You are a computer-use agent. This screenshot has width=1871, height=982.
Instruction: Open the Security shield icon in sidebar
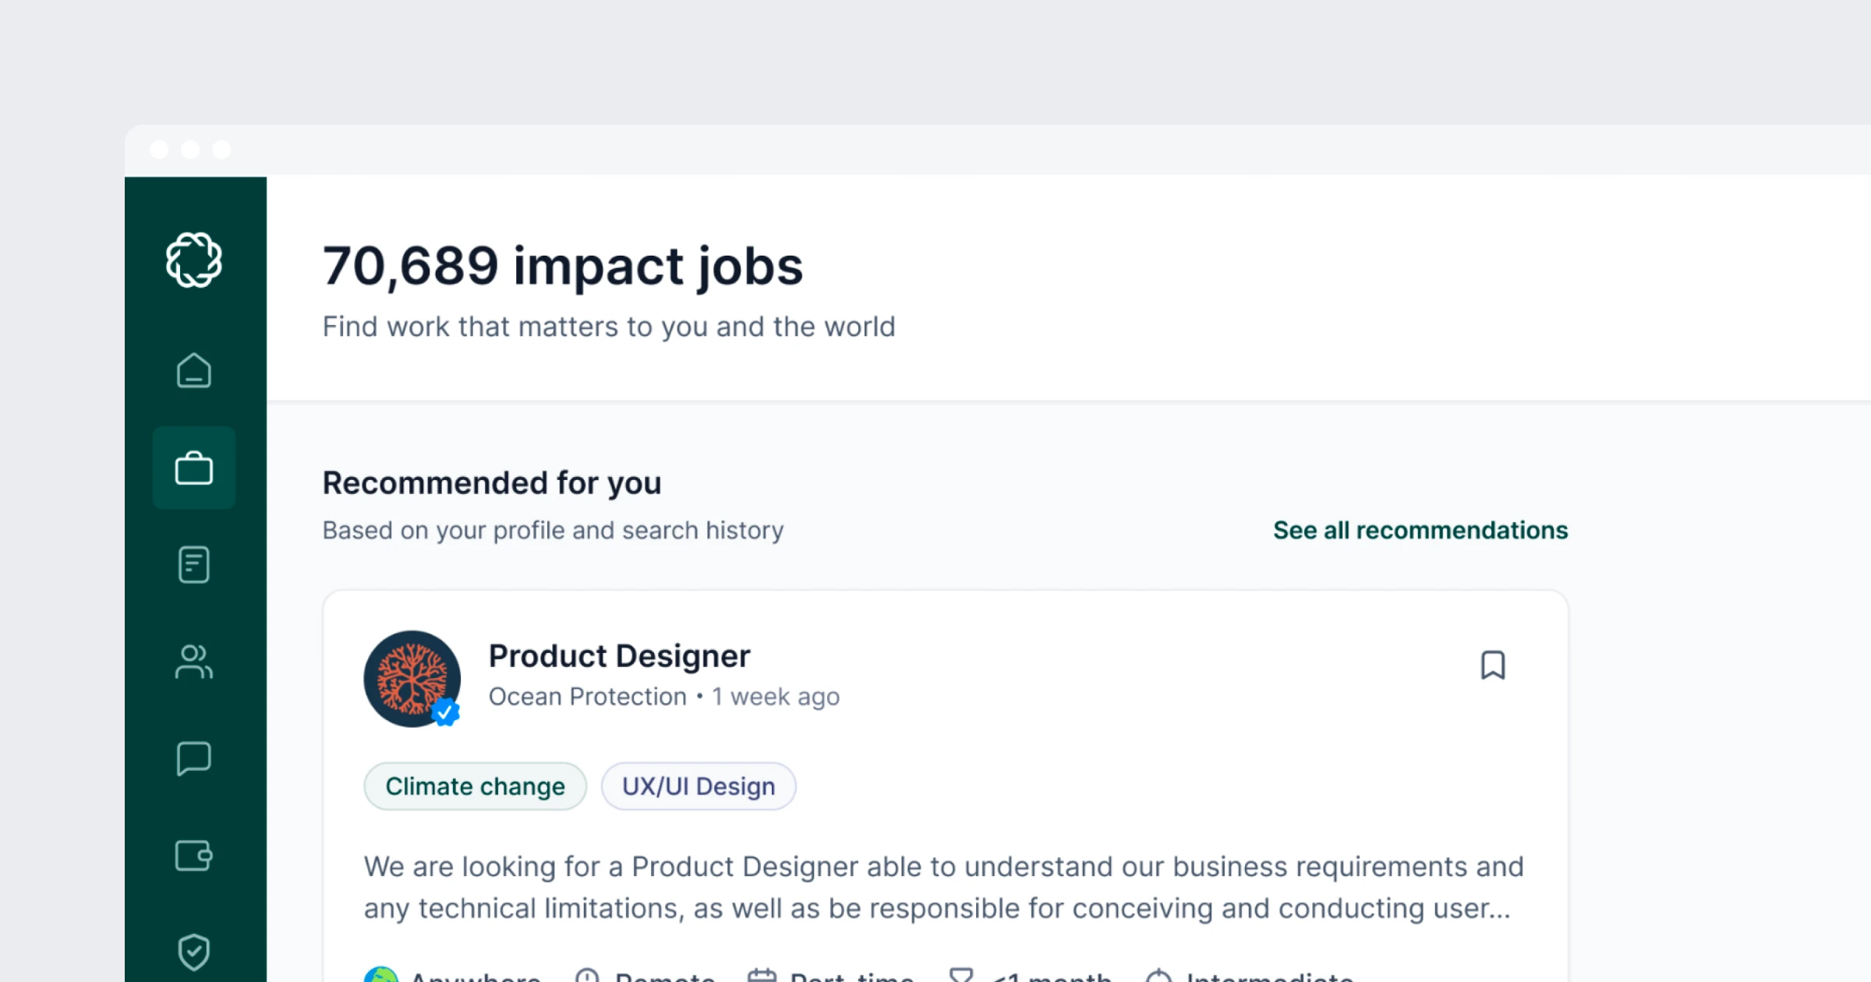[194, 951]
